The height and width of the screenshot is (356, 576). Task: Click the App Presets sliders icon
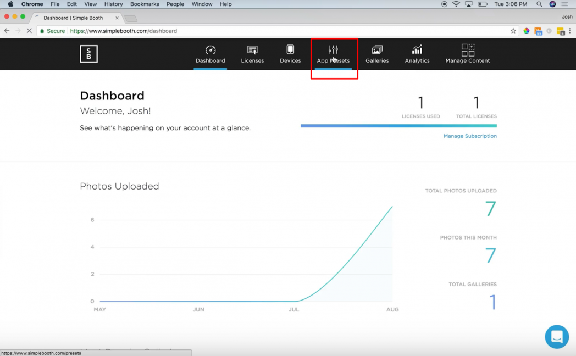point(334,49)
